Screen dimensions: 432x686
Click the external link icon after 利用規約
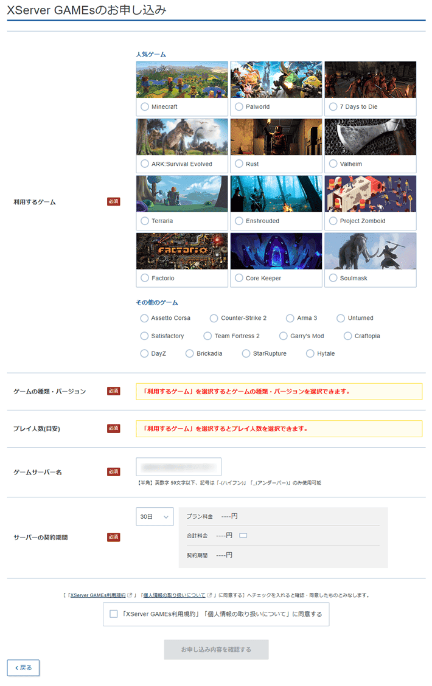click(x=130, y=595)
